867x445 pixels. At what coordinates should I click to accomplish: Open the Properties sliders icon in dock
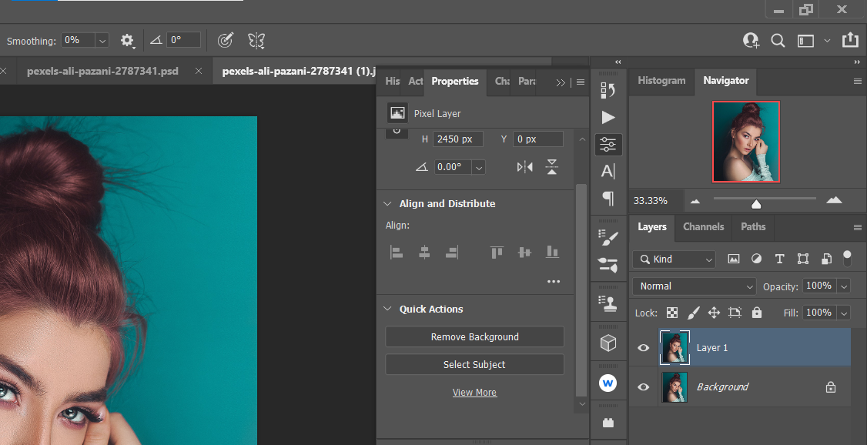click(608, 145)
